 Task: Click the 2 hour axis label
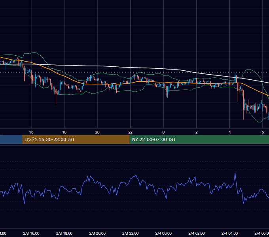click(x=197, y=132)
